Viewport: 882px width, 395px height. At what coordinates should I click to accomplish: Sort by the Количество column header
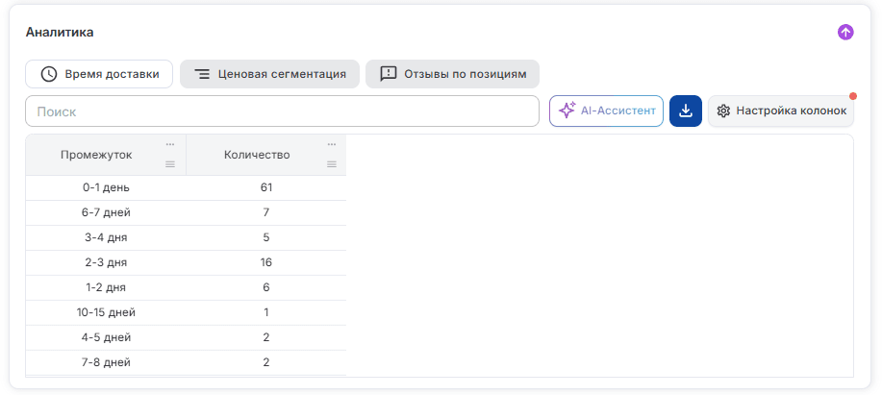click(x=257, y=155)
